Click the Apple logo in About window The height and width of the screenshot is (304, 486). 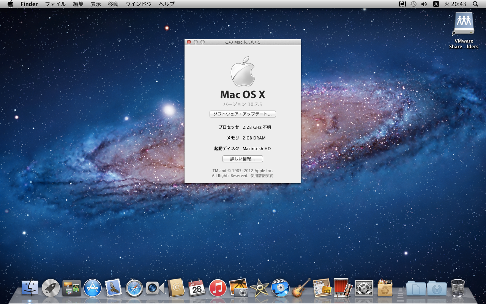click(x=243, y=71)
